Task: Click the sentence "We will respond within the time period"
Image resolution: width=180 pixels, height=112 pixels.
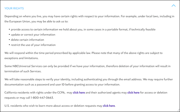Action: [x=55, y=53]
